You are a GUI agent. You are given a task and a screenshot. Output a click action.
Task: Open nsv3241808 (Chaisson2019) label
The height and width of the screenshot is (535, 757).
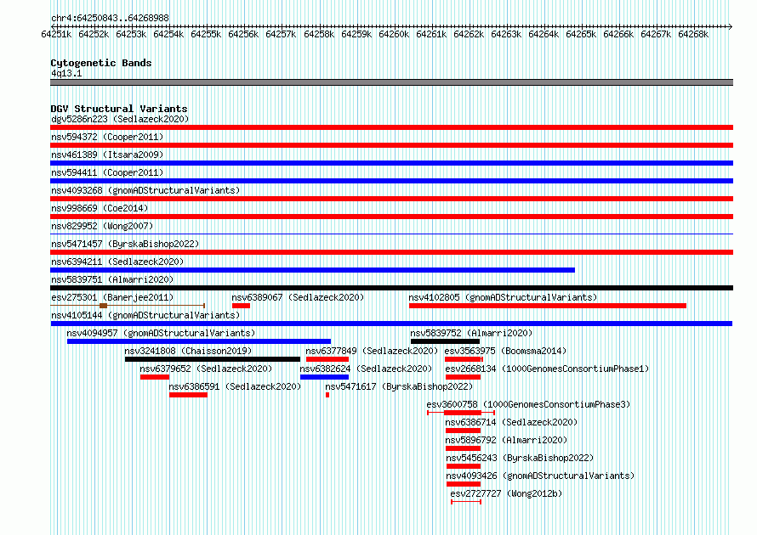(x=188, y=351)
